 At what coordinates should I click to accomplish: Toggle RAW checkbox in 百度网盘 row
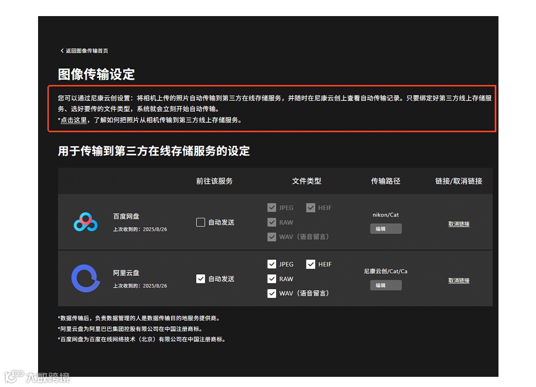pos(272,222)
